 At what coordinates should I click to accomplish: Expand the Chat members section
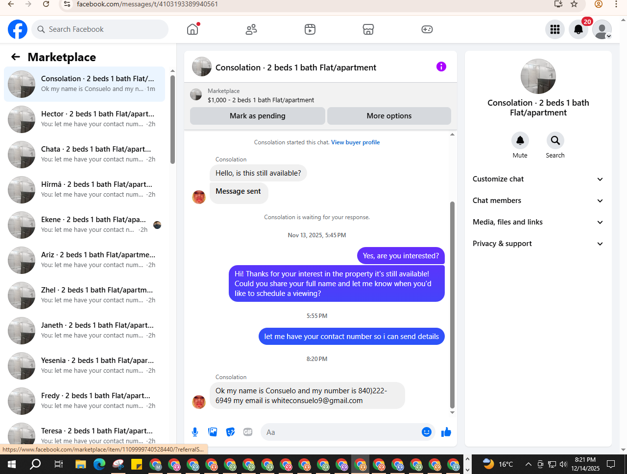click(538, 201)
